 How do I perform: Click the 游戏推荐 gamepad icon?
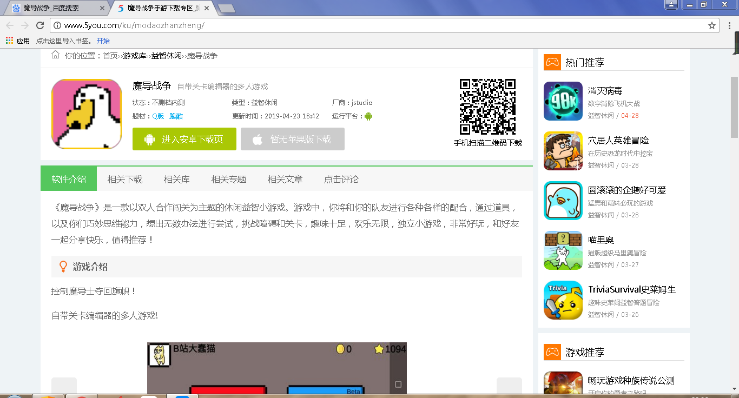point(552,352)
